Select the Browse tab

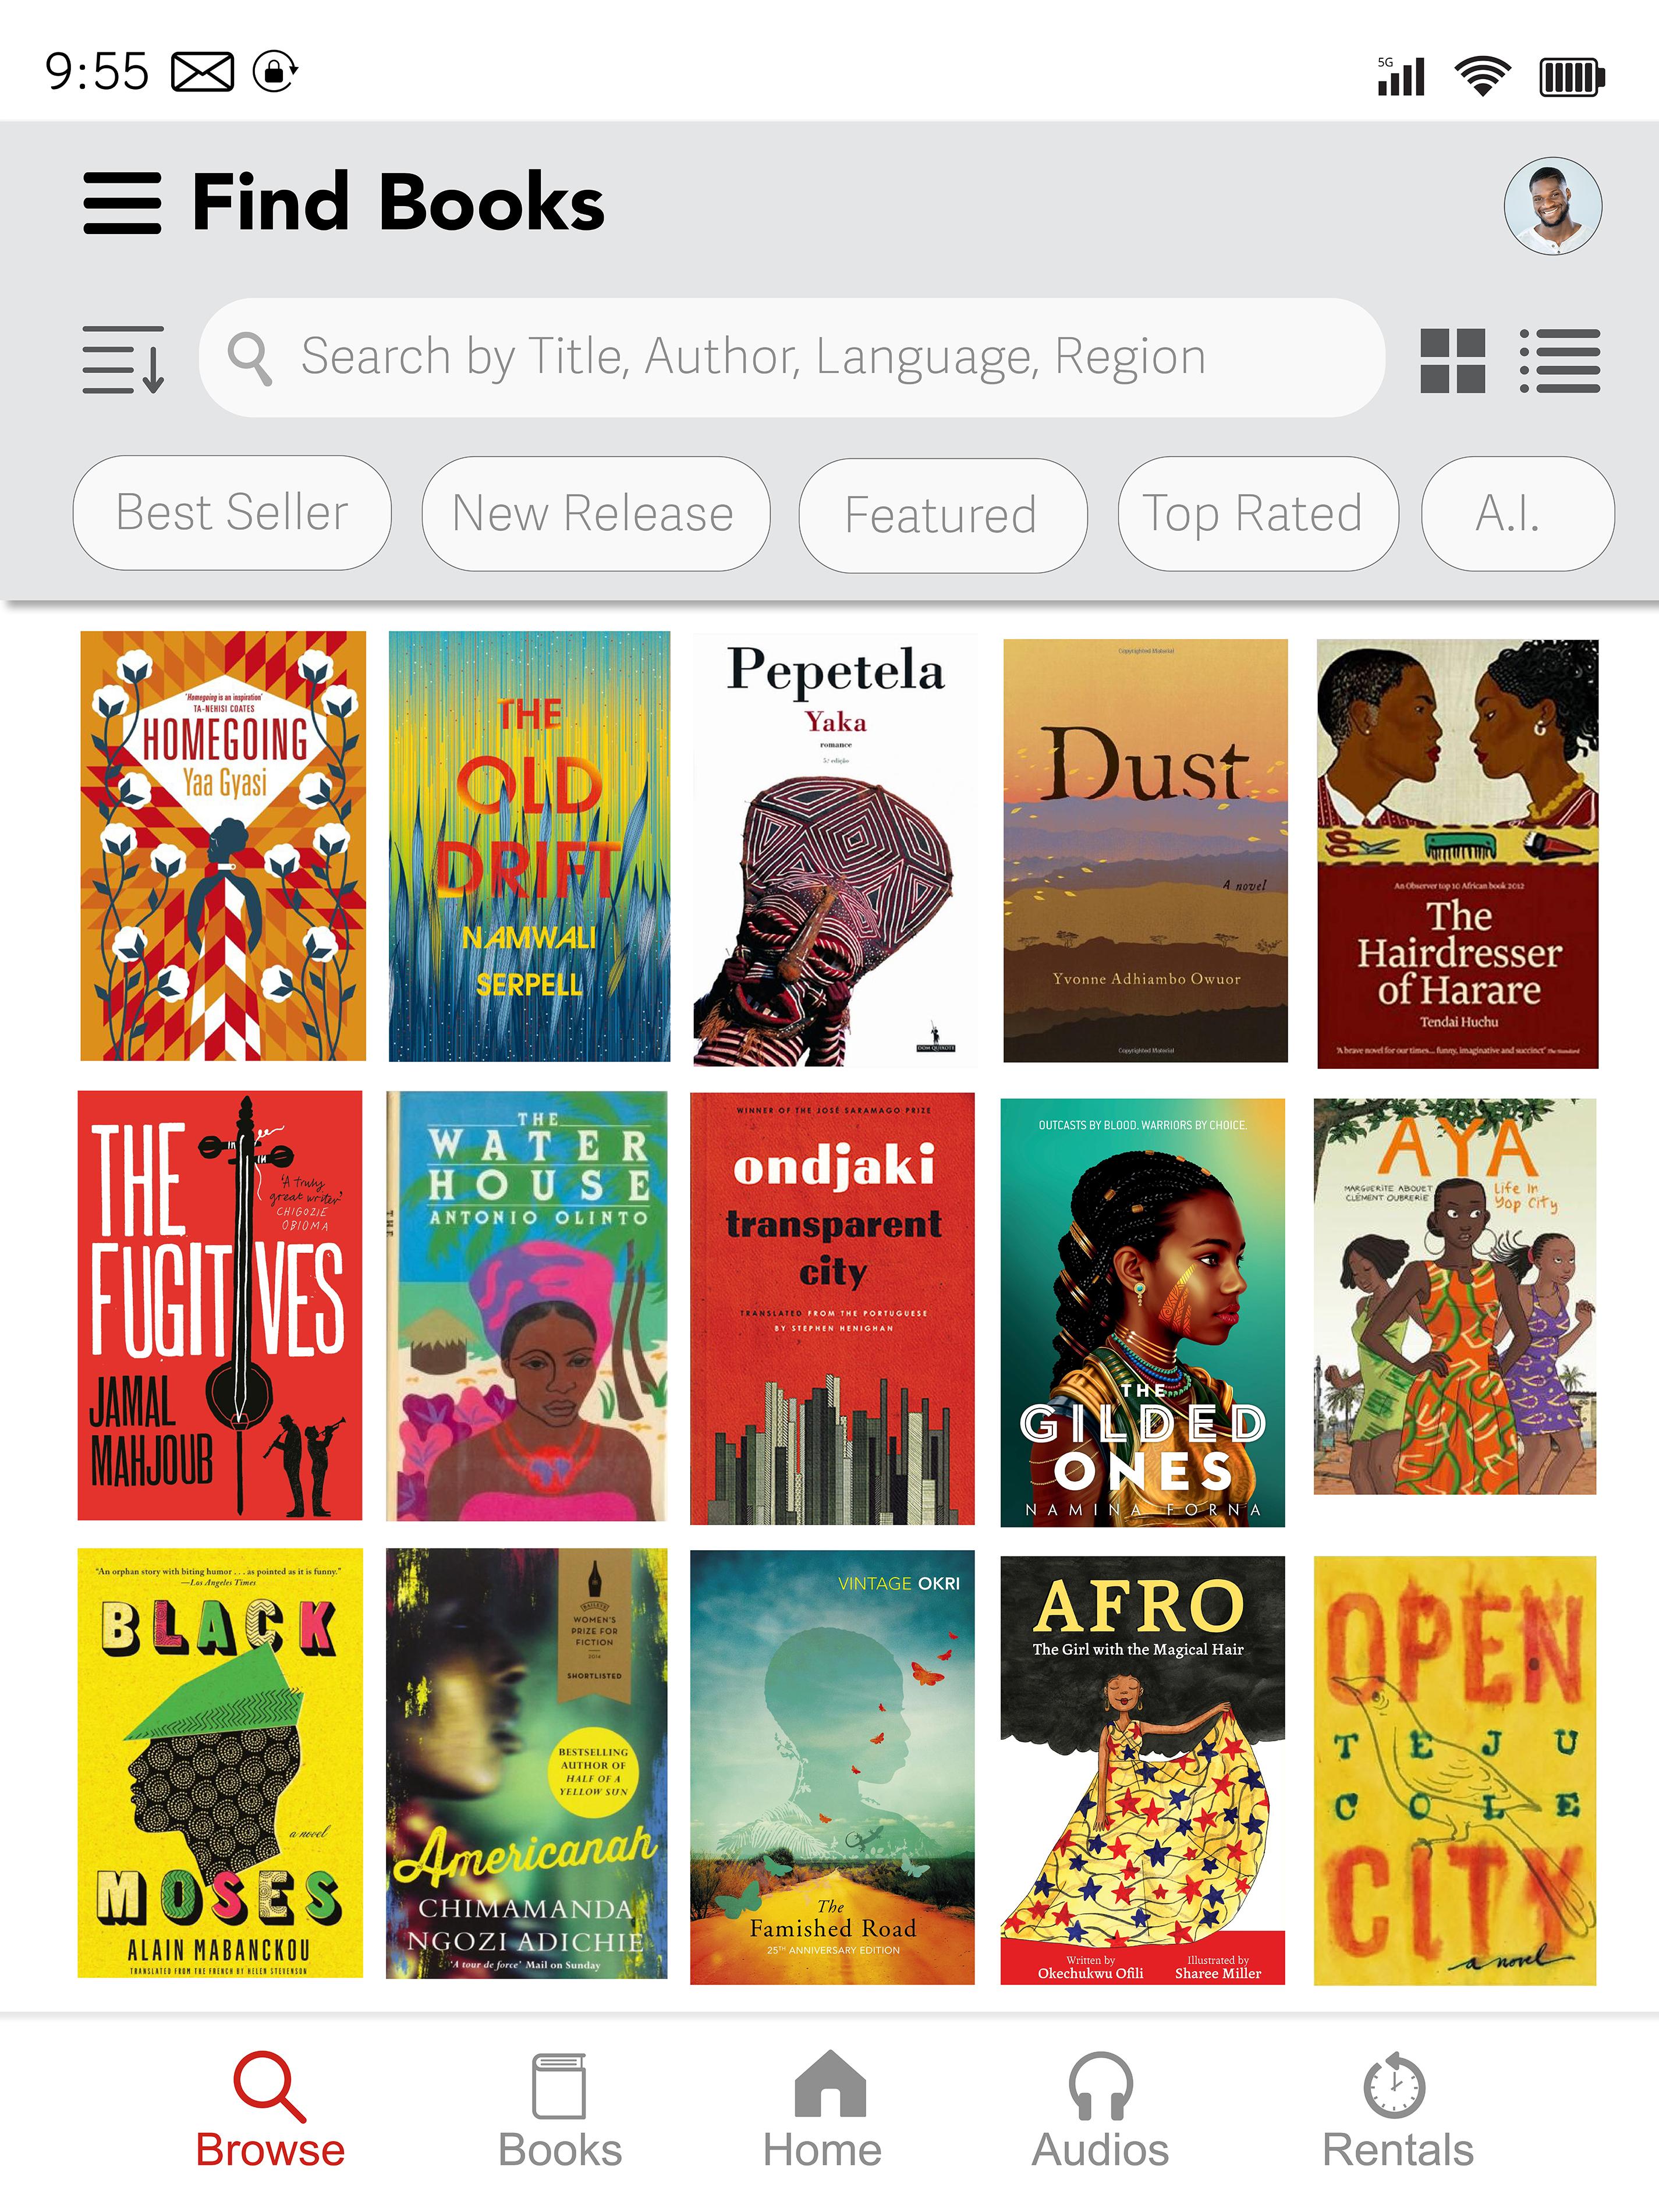[x=270, y=2110]
